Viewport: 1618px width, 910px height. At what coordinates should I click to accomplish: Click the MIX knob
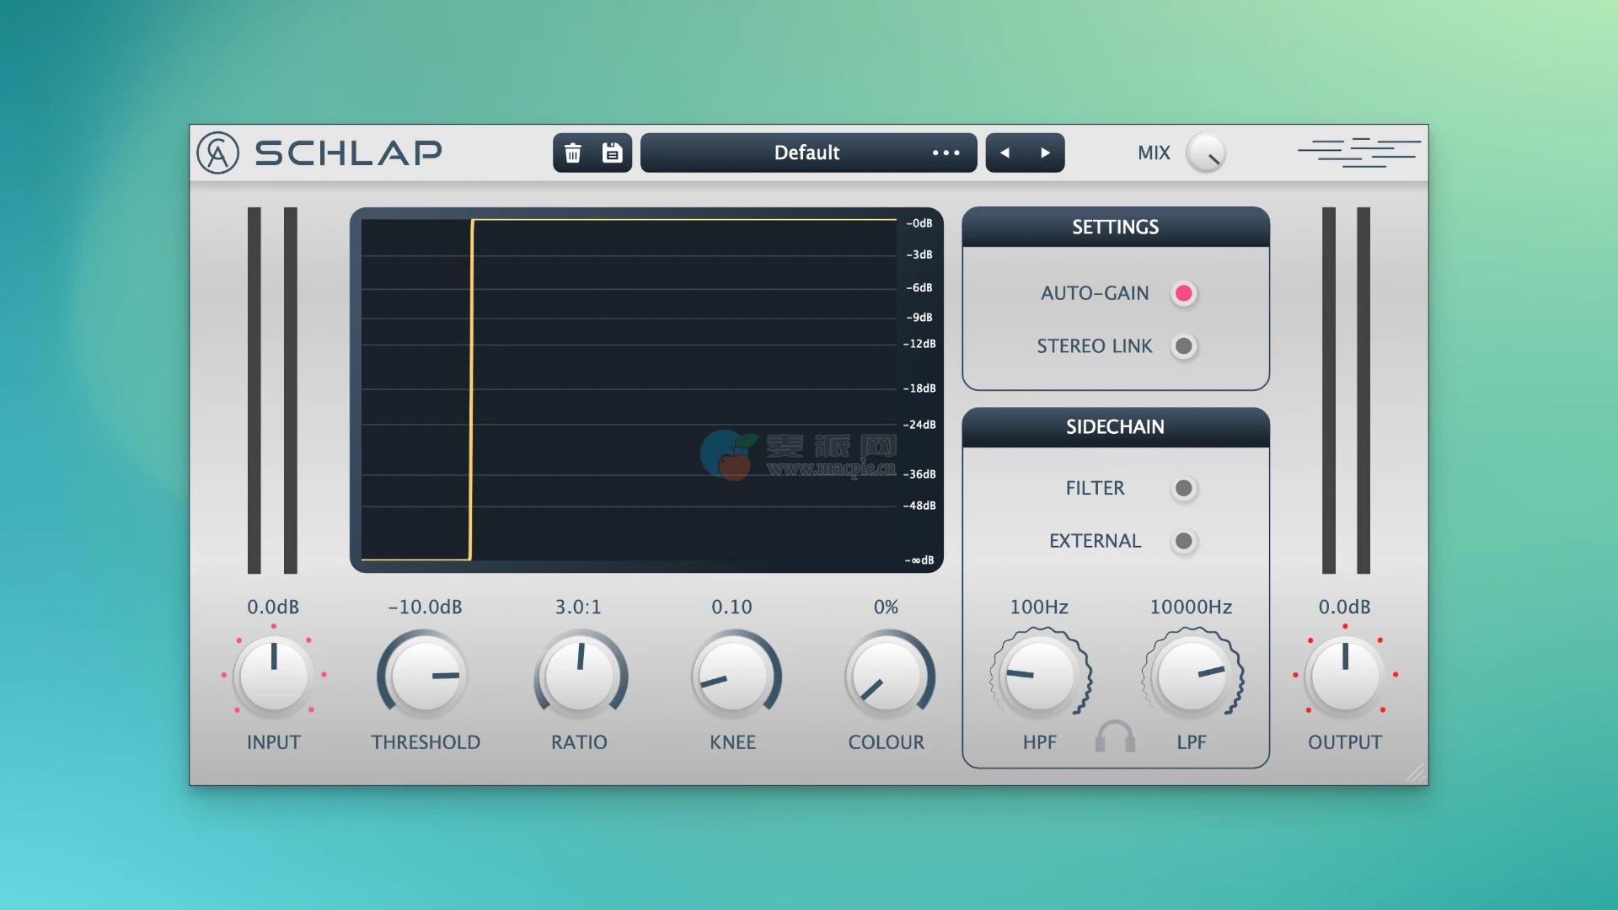(x=1205, y=153)
